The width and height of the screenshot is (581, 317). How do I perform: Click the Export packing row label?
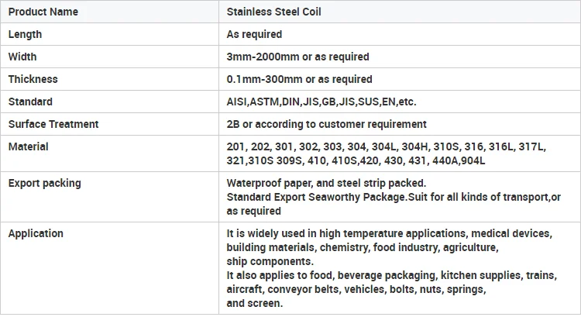pos(44,183)
